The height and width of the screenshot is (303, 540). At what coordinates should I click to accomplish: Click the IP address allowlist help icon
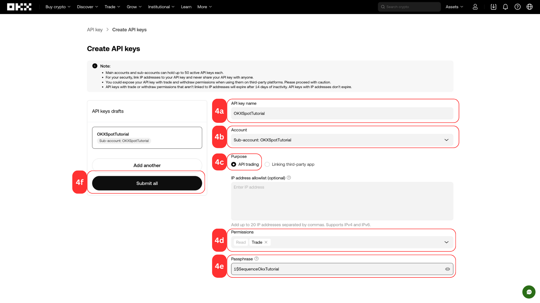(x=289, y=178)
